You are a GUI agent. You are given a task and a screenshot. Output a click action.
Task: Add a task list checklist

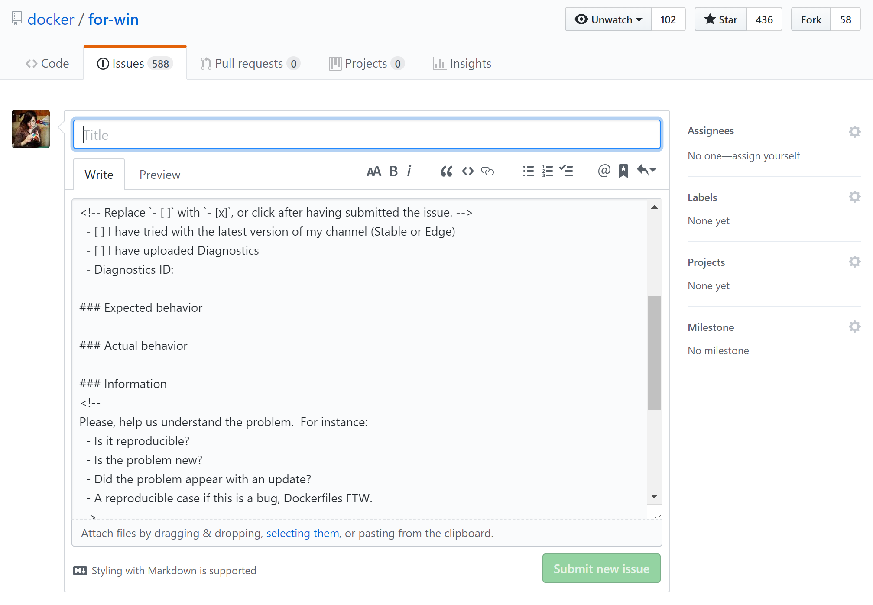point(566,171)
